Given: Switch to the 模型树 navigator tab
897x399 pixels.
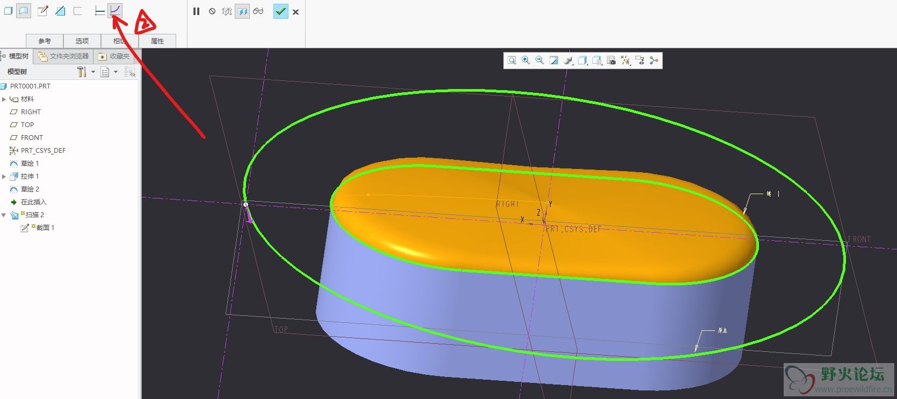Looking at the screenshot, I should [16, 56].
